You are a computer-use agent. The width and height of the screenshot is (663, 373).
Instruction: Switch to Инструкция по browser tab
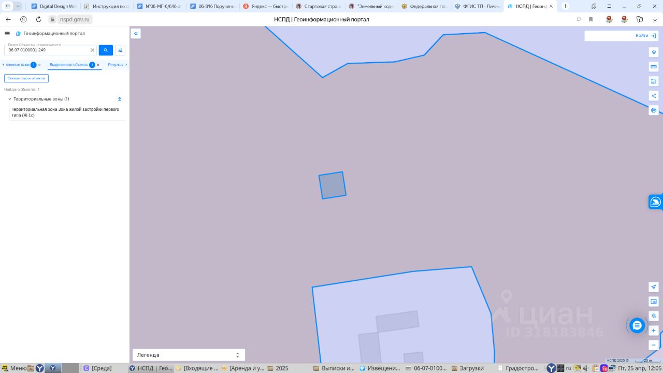tap(107, 6)
